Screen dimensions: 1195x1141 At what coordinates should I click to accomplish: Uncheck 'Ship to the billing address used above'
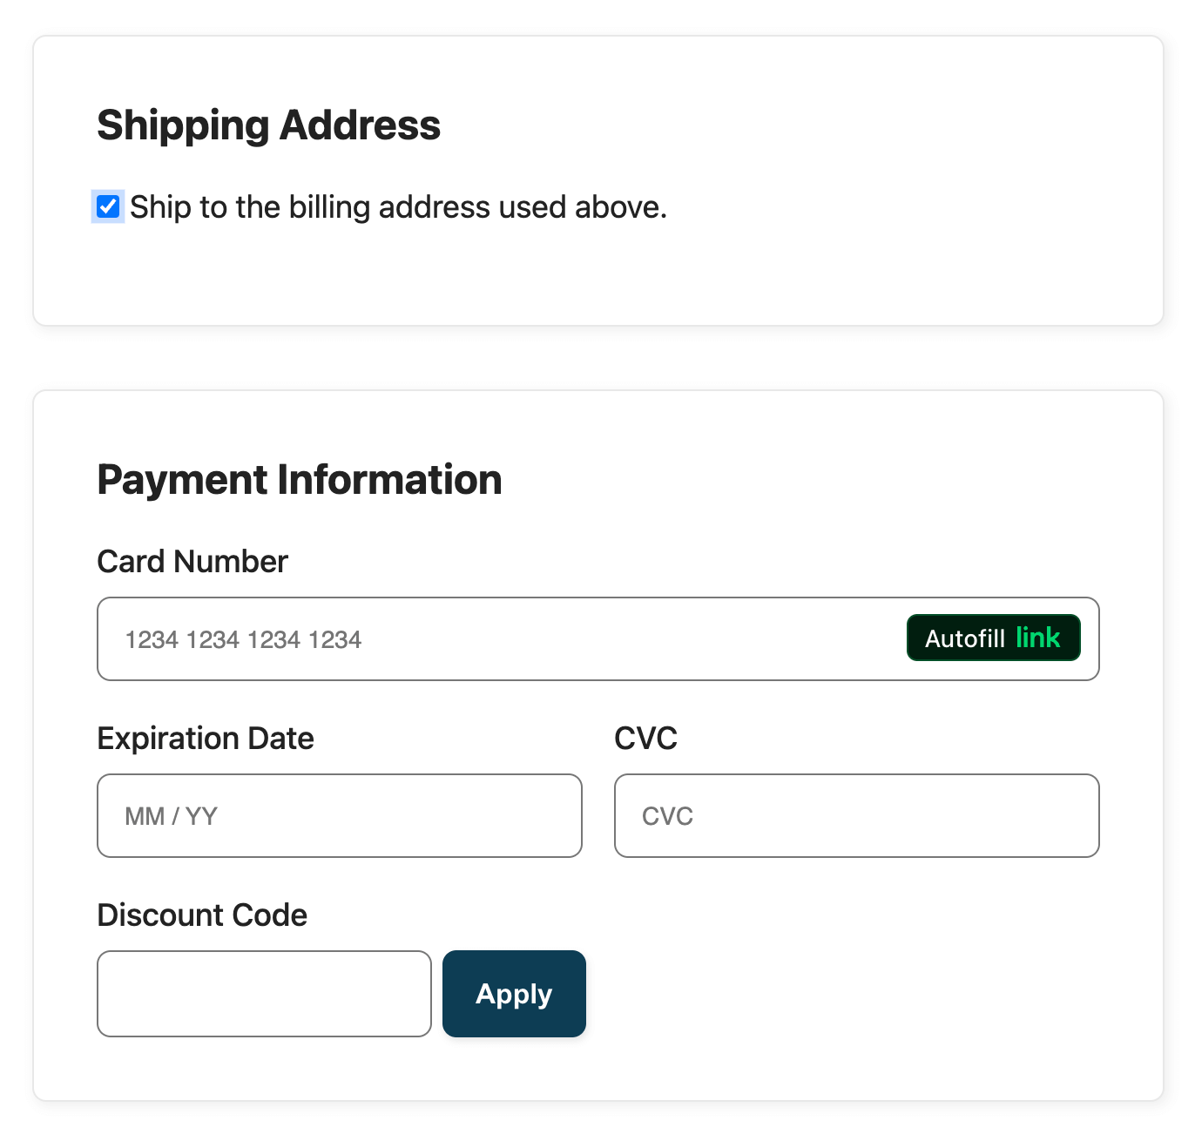coord(107,206)
